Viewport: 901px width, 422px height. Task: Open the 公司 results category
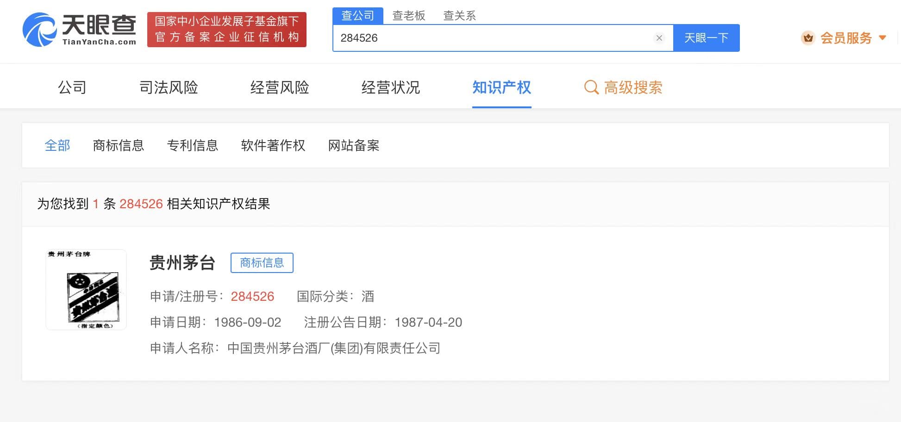(x=72, y=87)
